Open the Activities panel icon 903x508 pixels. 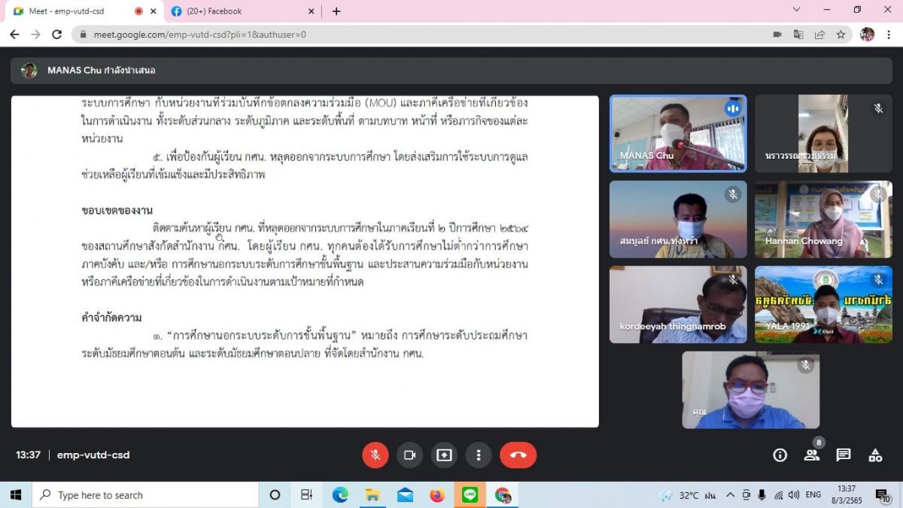click(875, 455)
